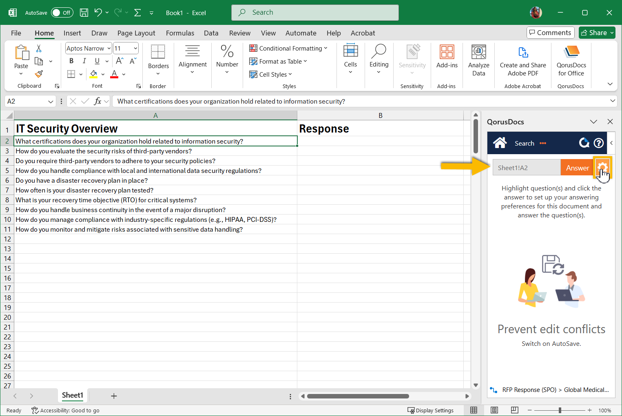
Task: Click the Sheet1!A2 range input field
Action: [x=526, y=168]
